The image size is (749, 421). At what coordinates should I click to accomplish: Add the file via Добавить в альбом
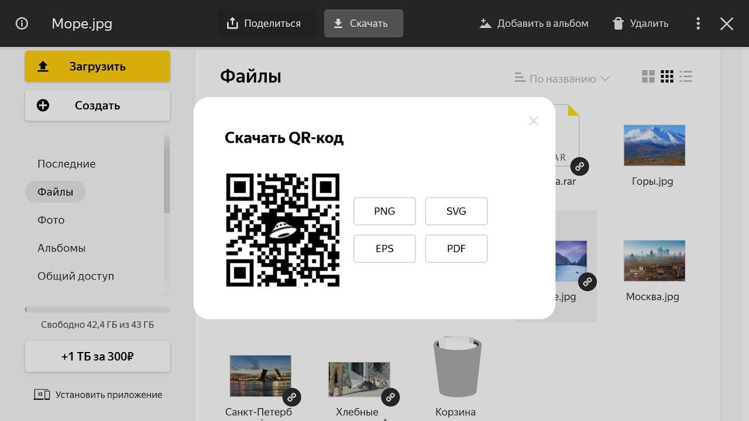[x=534, y=23]
